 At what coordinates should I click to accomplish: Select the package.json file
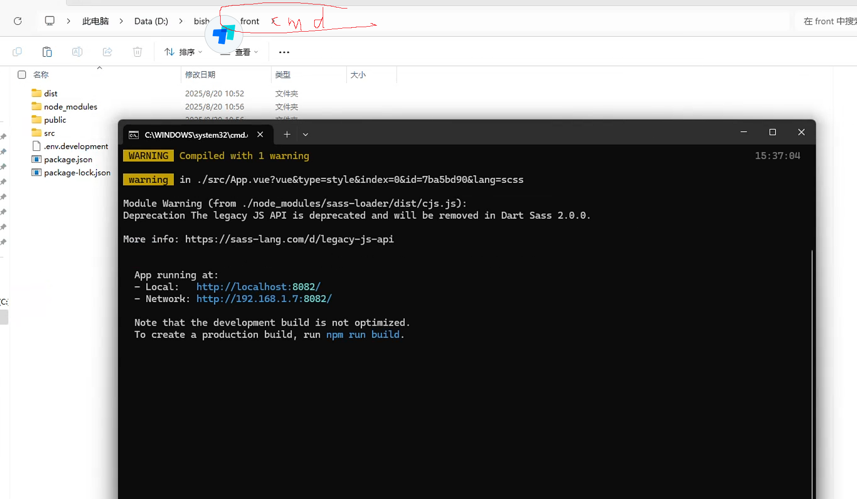tap(68, 159)
